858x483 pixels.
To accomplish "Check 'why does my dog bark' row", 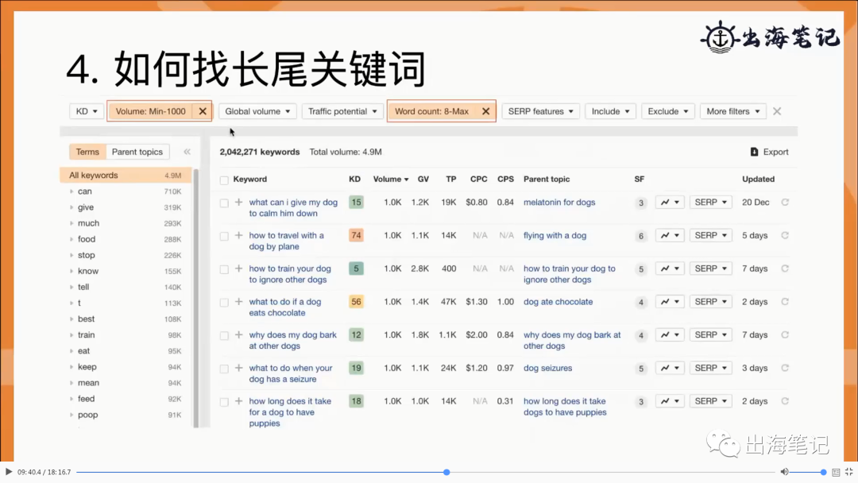I will point(224,336).
